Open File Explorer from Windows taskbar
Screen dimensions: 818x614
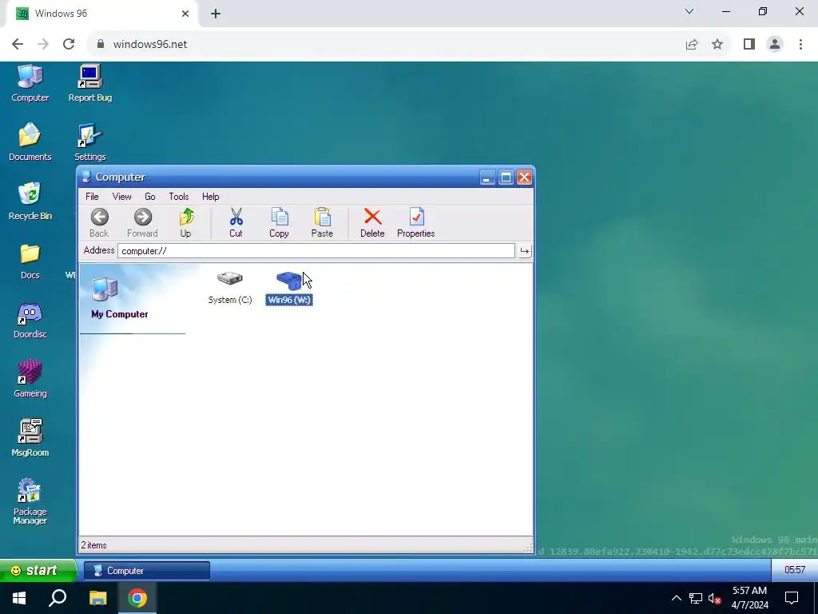[97, 598]
